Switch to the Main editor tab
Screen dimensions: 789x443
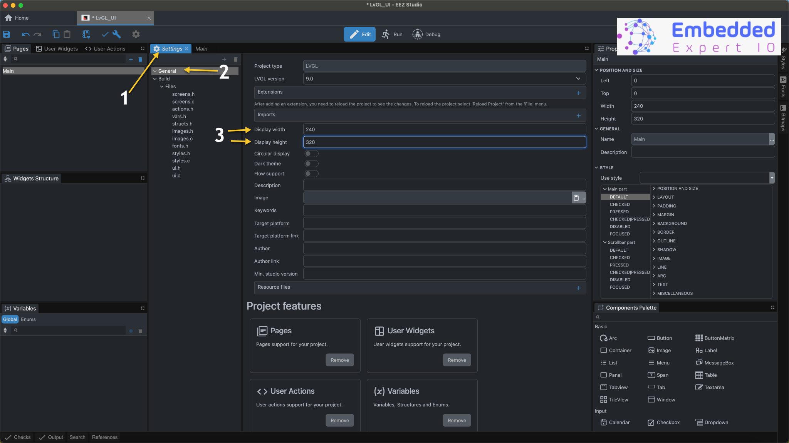[201, 48]
